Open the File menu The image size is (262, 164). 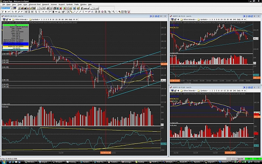click(x=3, y=4)
